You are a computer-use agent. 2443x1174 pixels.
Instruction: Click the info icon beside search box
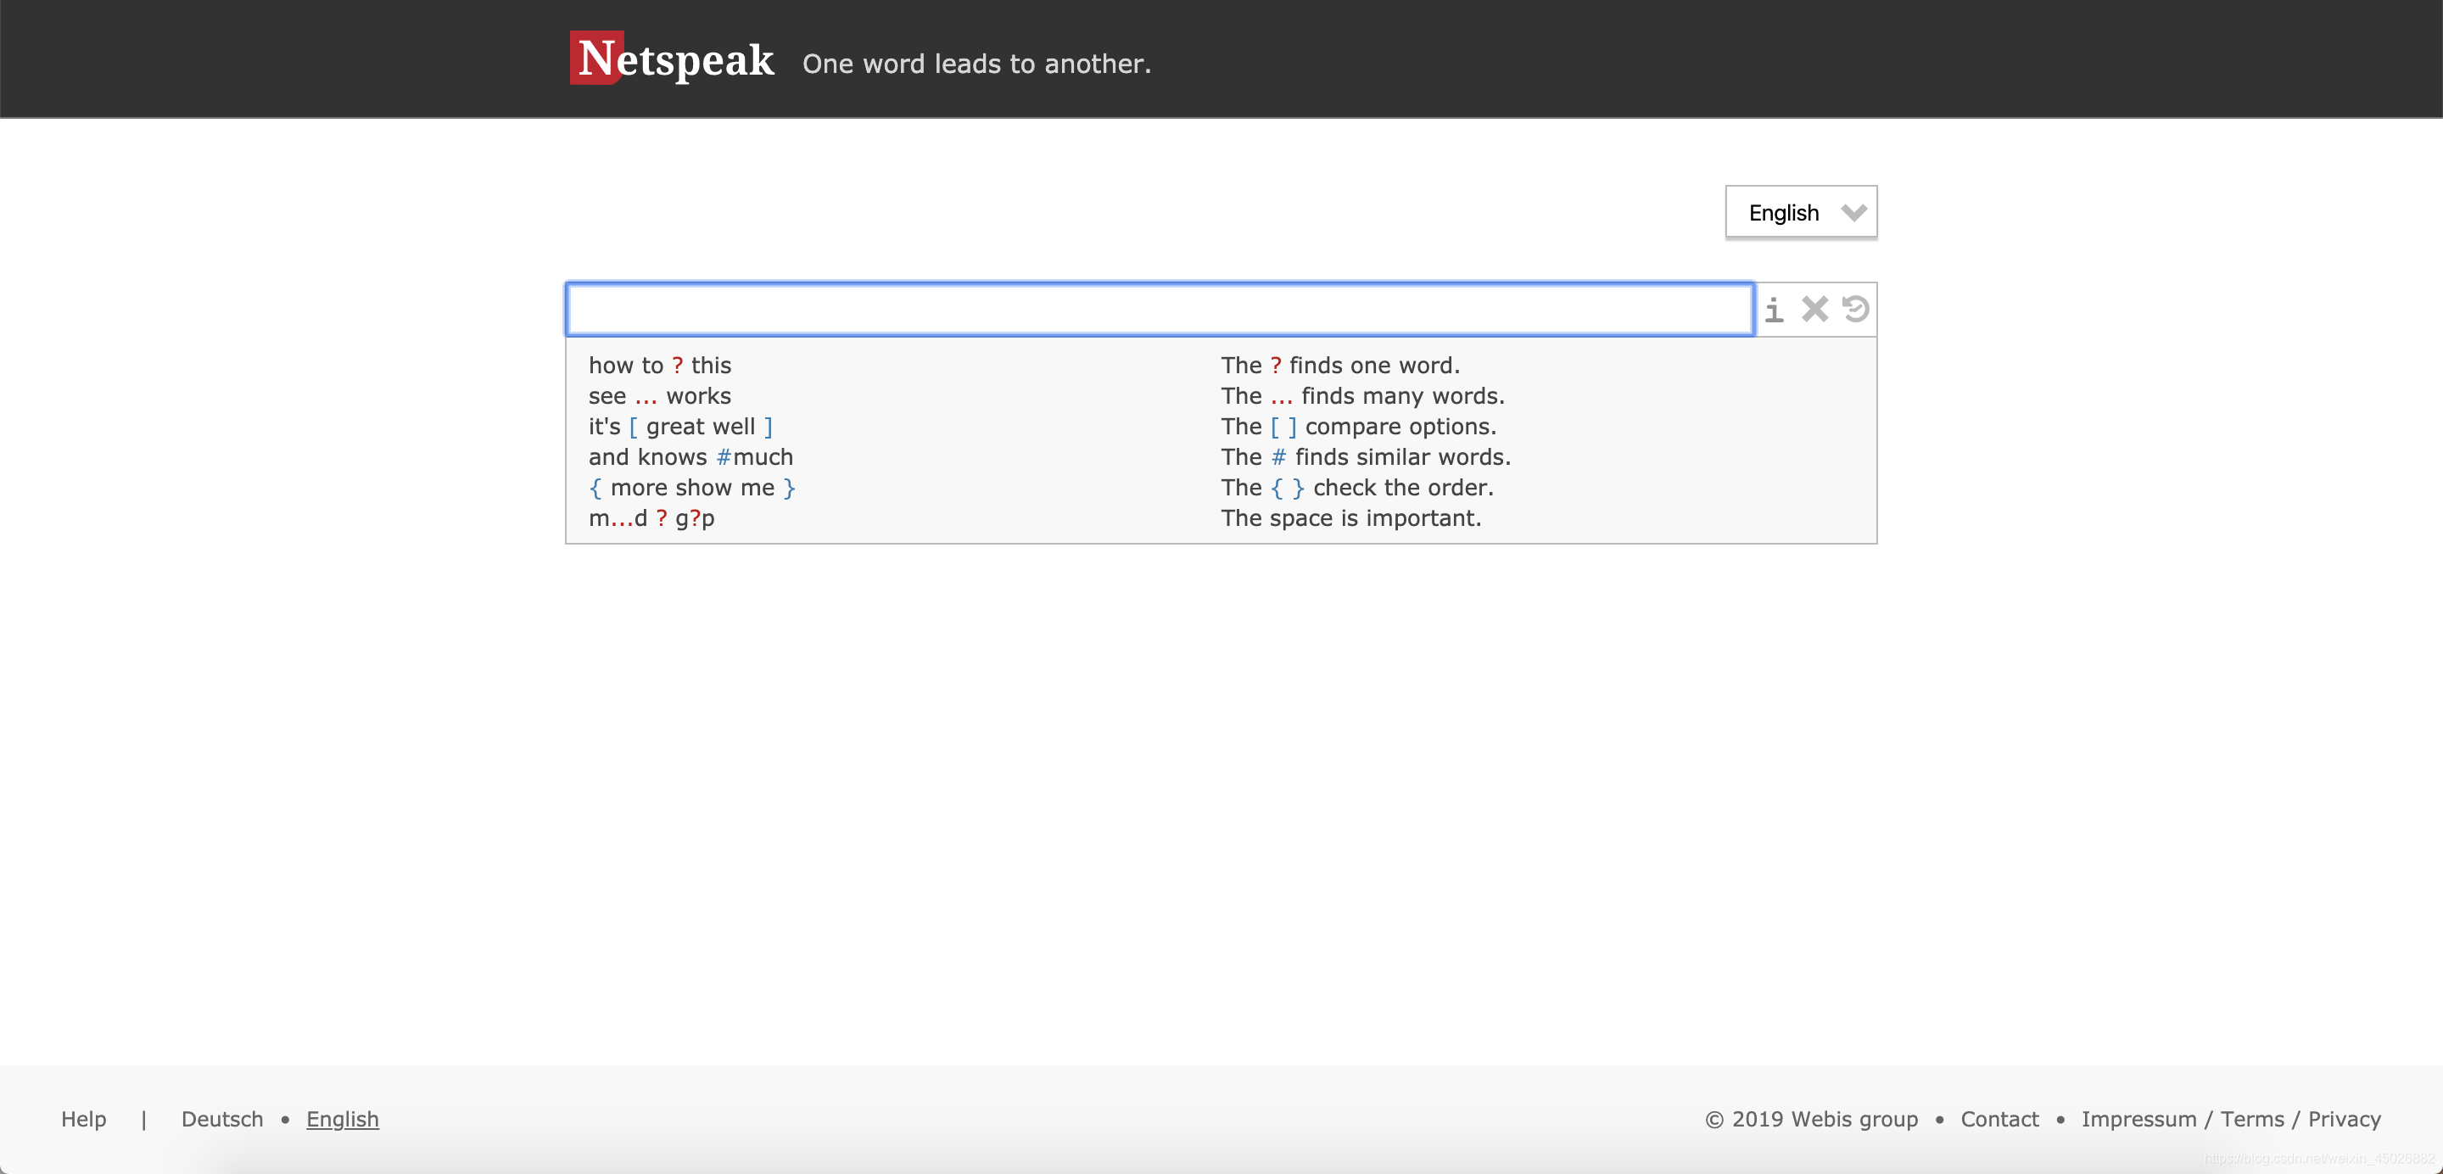(x=1774, y=309)
